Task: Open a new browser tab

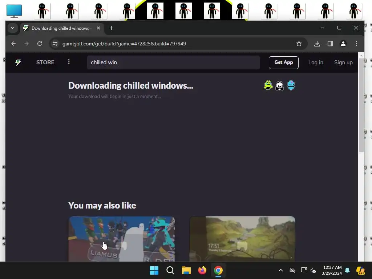Action: [111, 28]
